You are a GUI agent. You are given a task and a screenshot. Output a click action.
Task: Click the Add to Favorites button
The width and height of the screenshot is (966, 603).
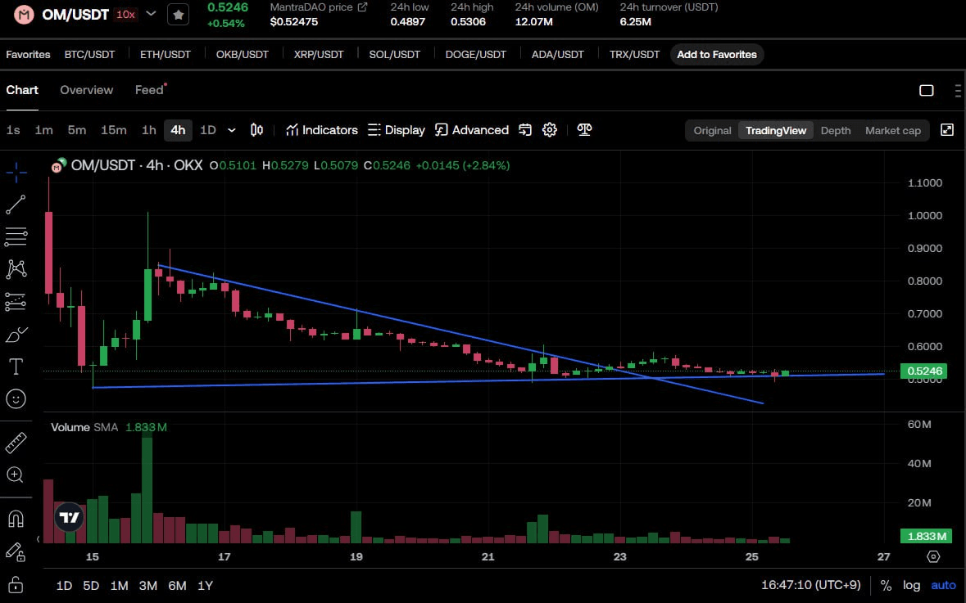(717, 54)
